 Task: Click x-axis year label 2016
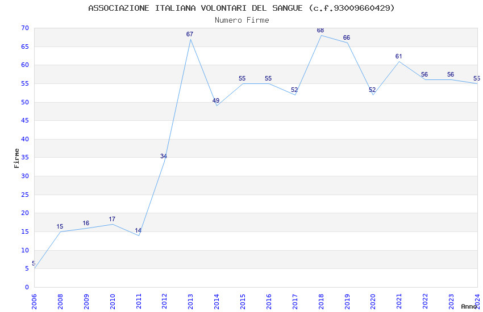(269, 302)
